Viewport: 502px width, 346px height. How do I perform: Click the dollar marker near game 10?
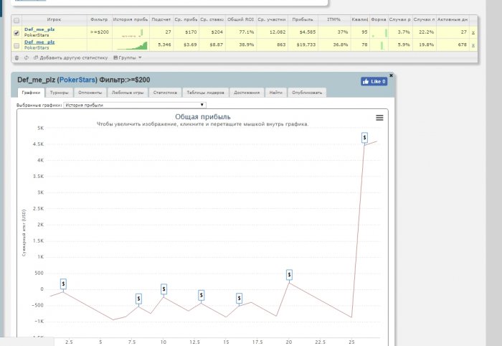[164, 289]
